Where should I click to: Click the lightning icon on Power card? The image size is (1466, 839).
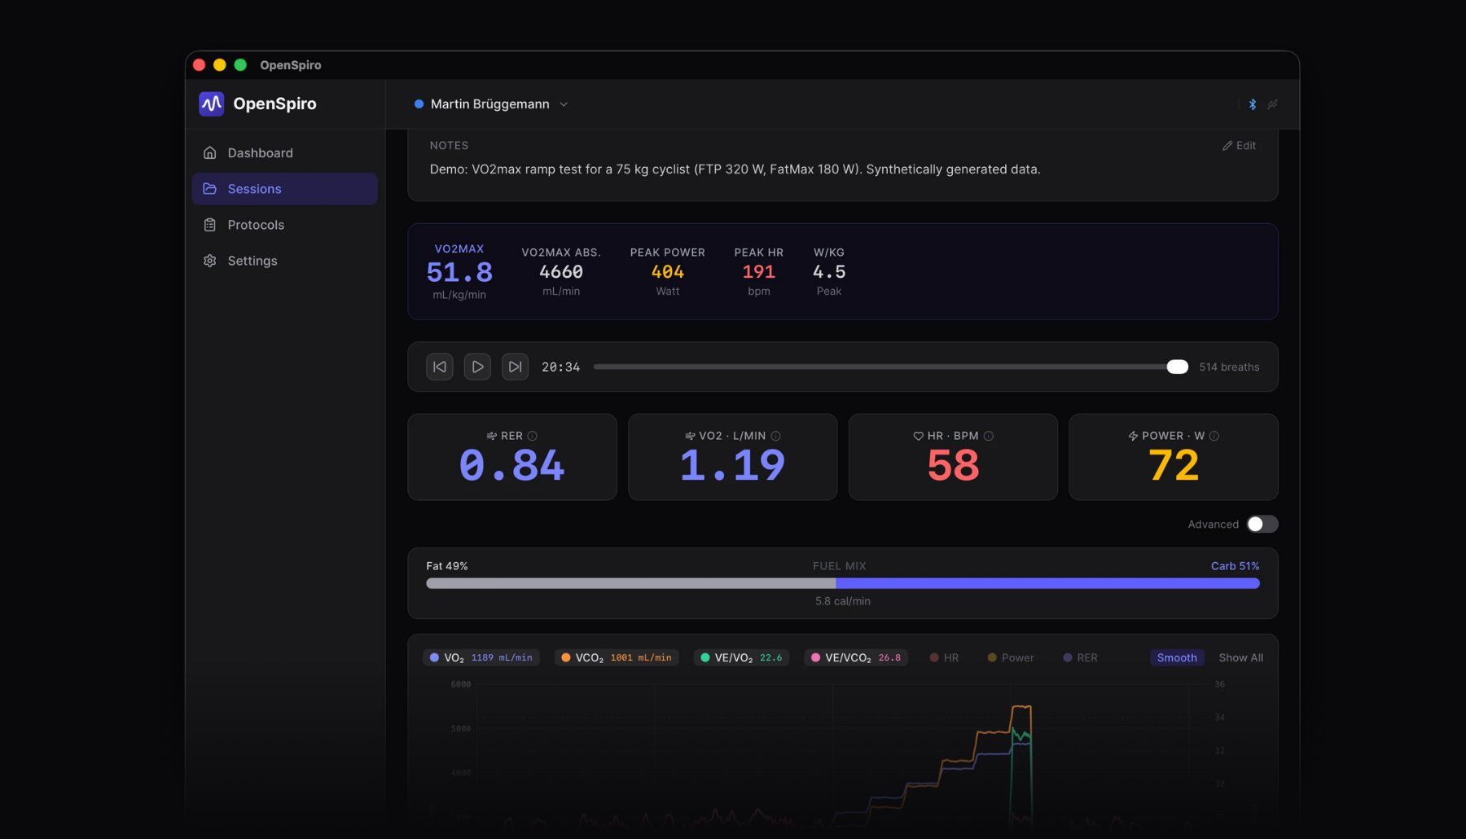(x=1133, y=436)
